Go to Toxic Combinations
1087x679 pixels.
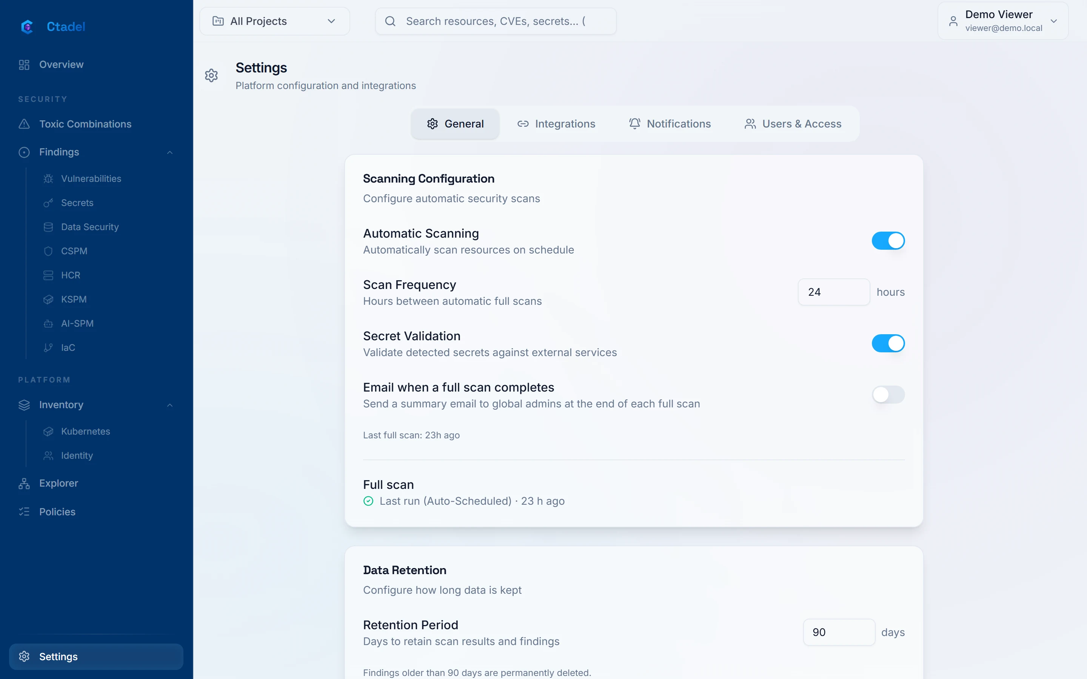point(96,124)
